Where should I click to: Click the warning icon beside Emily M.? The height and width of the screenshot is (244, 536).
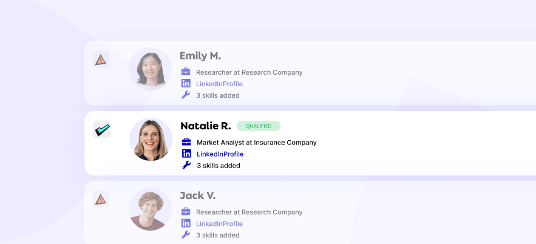(x=101, y=59)
